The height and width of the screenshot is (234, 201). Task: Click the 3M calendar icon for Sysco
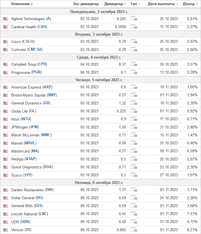point(134,175)
